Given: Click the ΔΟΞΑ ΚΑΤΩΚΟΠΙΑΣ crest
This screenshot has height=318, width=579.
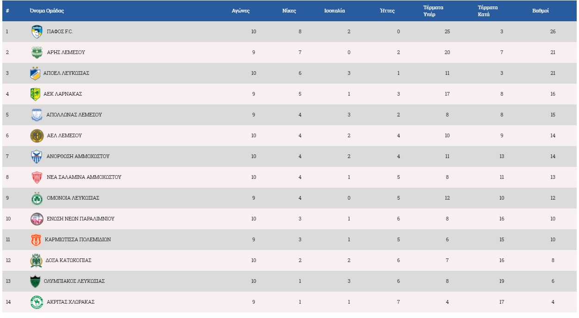Looking at the screenshot, I should pos(36,260).
